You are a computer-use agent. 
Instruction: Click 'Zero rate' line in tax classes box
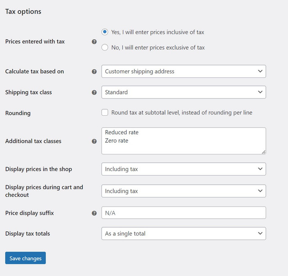point(117,141)
